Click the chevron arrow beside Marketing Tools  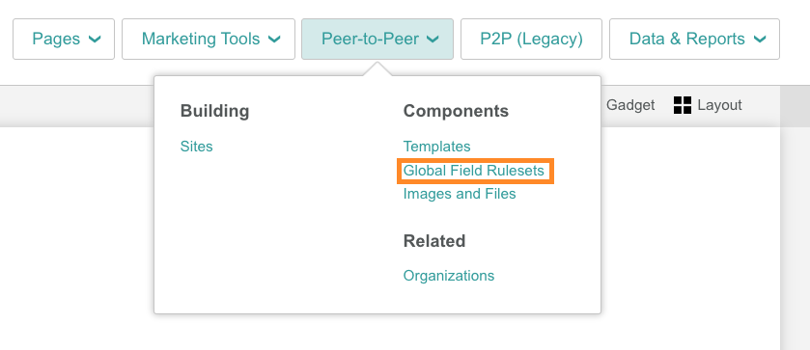tap(274, 40)
